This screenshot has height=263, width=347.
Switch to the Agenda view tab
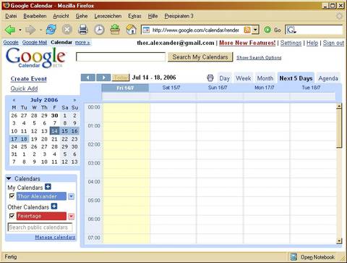(328, 78)
